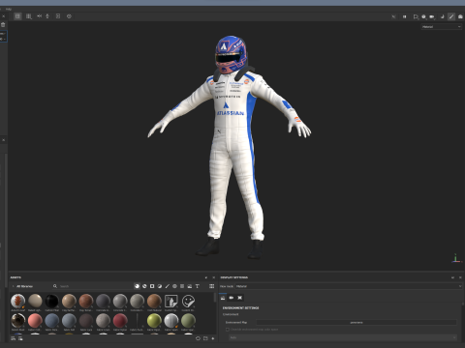Select the reddish-brown material in first row
The image size is (465, 348).
tap(86, 302)
